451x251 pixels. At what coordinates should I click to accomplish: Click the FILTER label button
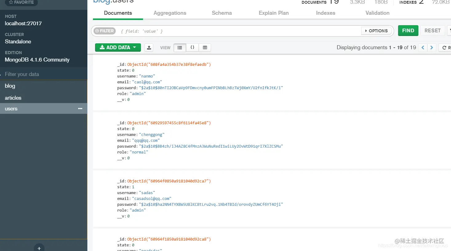tap(105, 31)
